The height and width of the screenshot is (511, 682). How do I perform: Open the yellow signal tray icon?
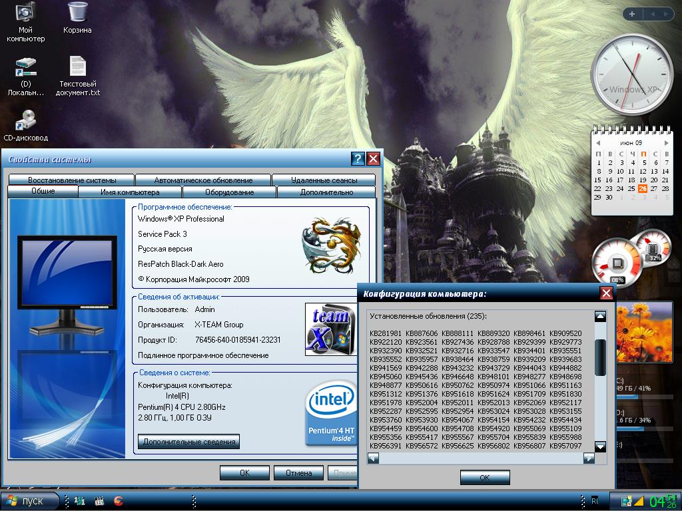click(638, 502)
